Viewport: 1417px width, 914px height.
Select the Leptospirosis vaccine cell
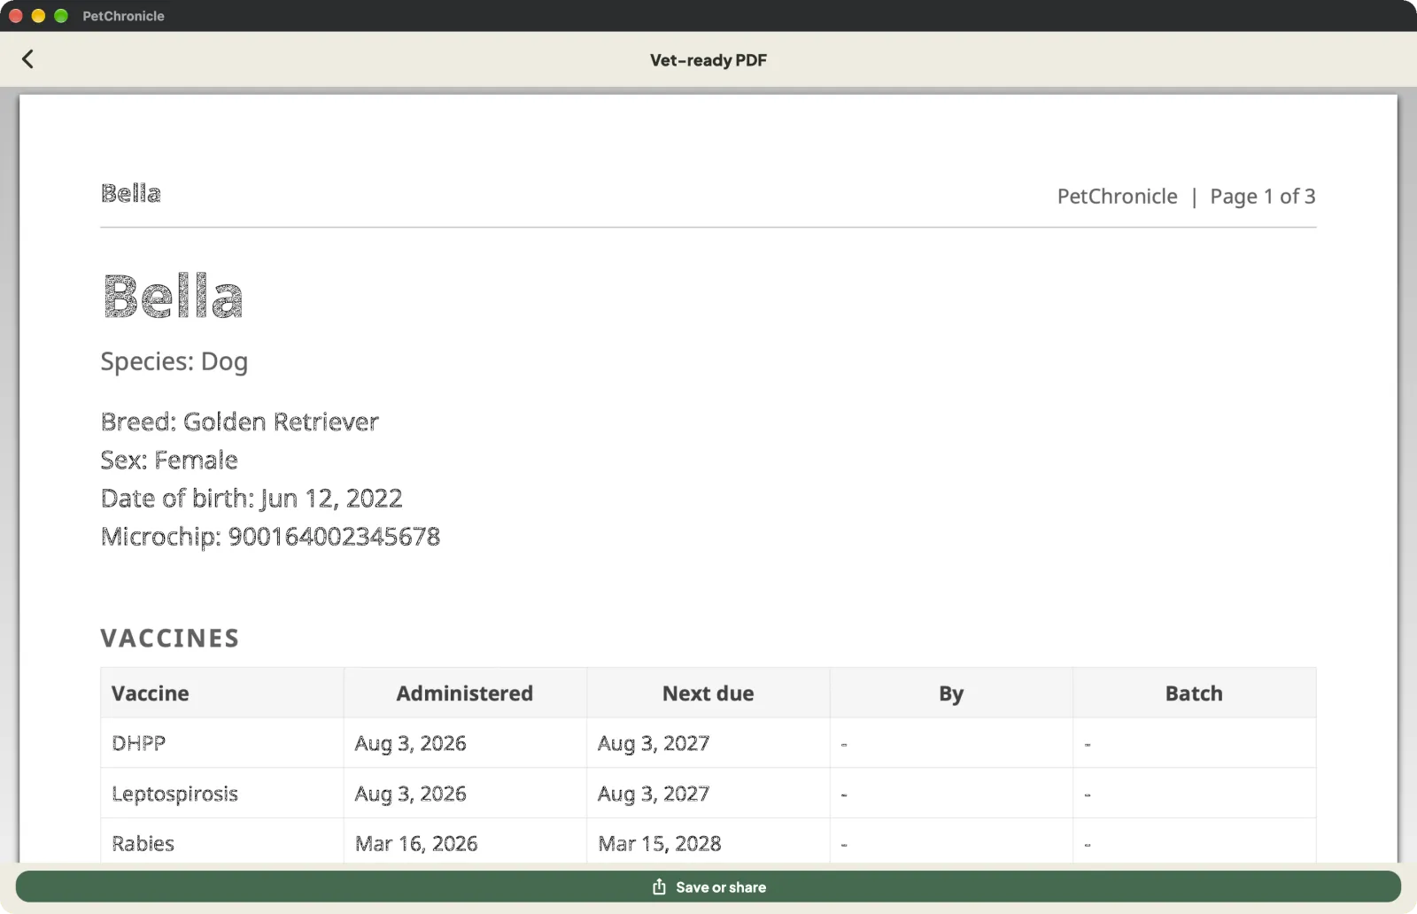point(222,794)
